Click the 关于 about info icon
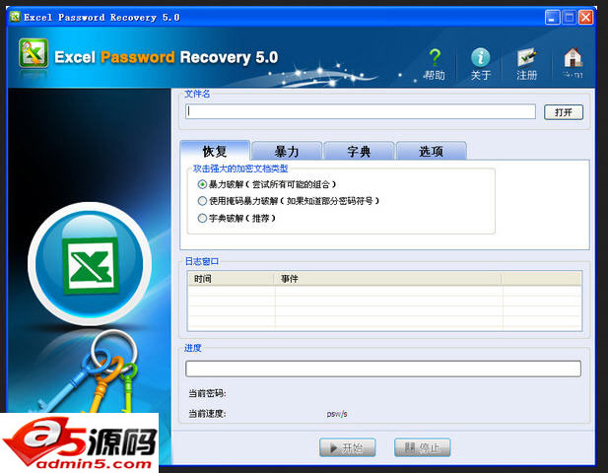608x473 pixels. [481, 64]
